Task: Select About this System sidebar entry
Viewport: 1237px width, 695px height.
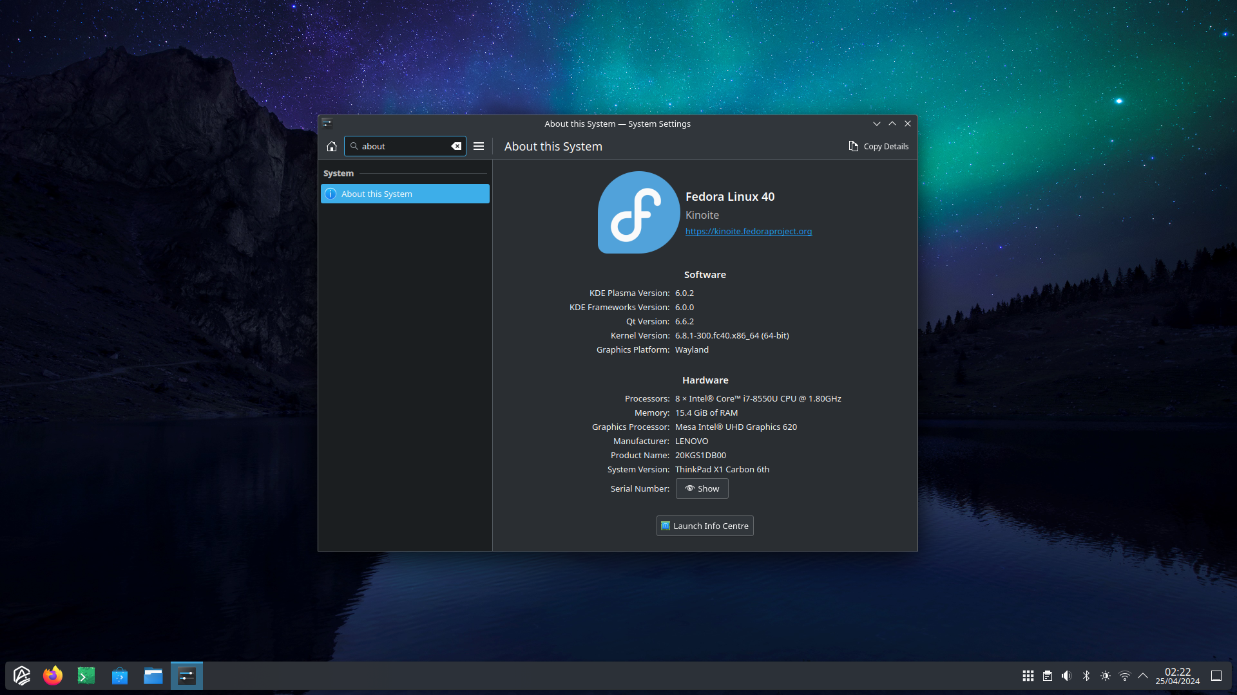Action: (x=405, y=194)
